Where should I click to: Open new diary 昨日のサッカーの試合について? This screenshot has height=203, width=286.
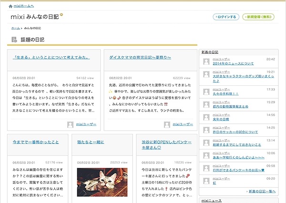[x=235, y=132]
